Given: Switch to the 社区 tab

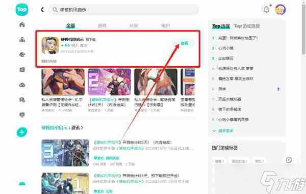Looking at the screenshot, I should (134, 25).
